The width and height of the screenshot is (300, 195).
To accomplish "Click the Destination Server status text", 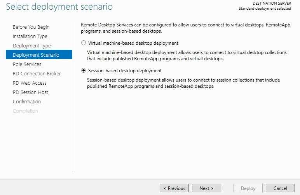I will (265, 6).
